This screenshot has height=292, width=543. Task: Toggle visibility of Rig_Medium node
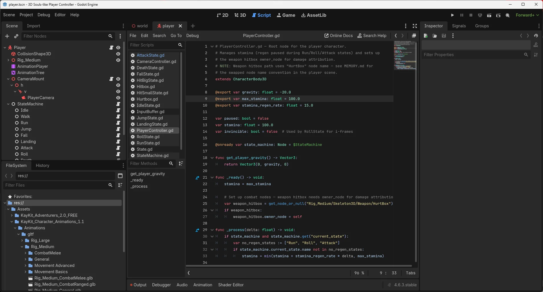coord(118,60)
